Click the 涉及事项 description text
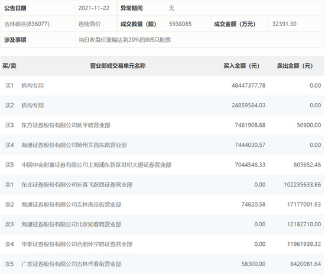 125,40
